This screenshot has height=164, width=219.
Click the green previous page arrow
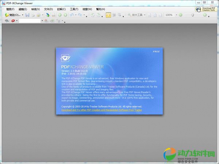[x=60, y=15]
